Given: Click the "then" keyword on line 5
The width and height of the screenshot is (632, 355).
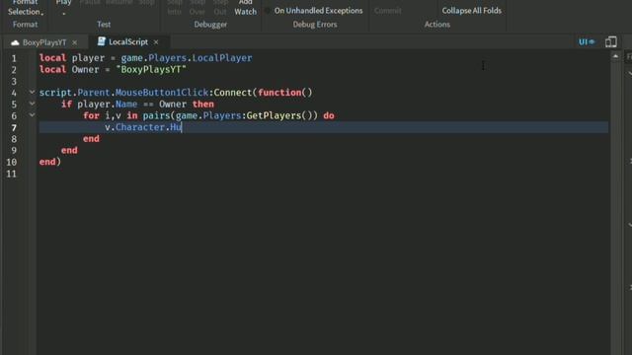Looking at the screenshot, I should click(x=203, y=104).
